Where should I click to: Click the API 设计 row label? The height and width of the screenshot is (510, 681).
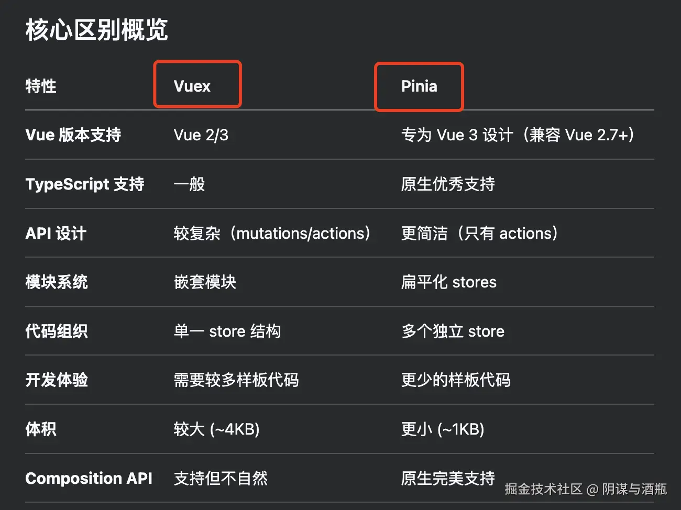pos(56,234)
